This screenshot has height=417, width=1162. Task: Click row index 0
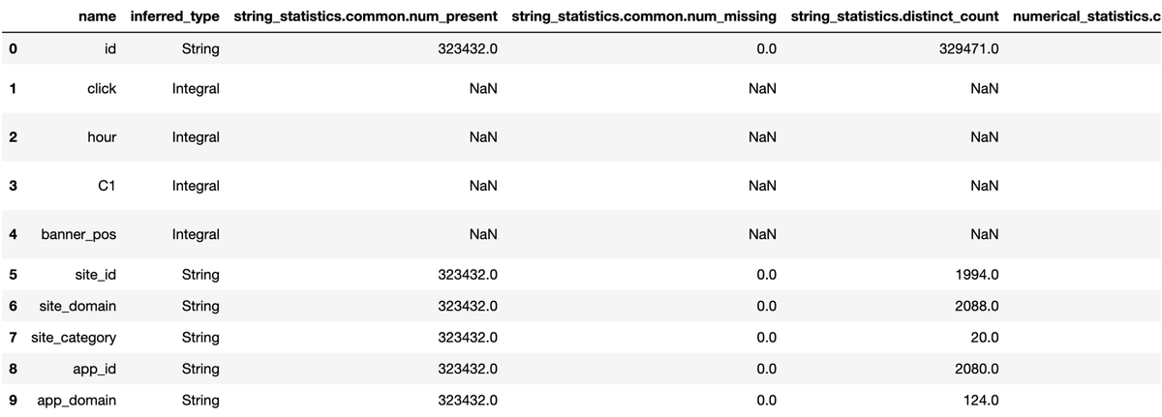(x=12, y=49)
